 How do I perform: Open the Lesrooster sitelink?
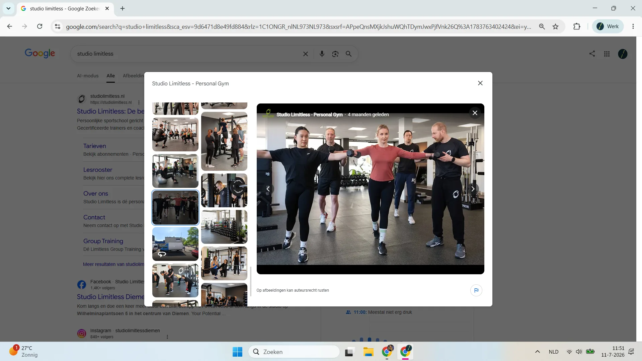tap(98, 170)
